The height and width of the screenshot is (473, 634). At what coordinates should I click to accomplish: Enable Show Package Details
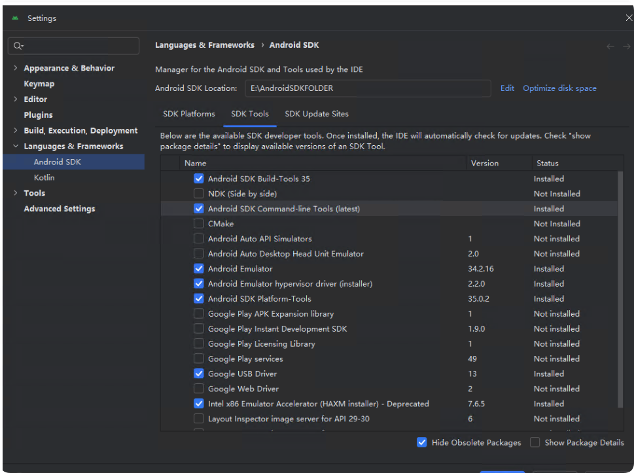click(535, 442)
